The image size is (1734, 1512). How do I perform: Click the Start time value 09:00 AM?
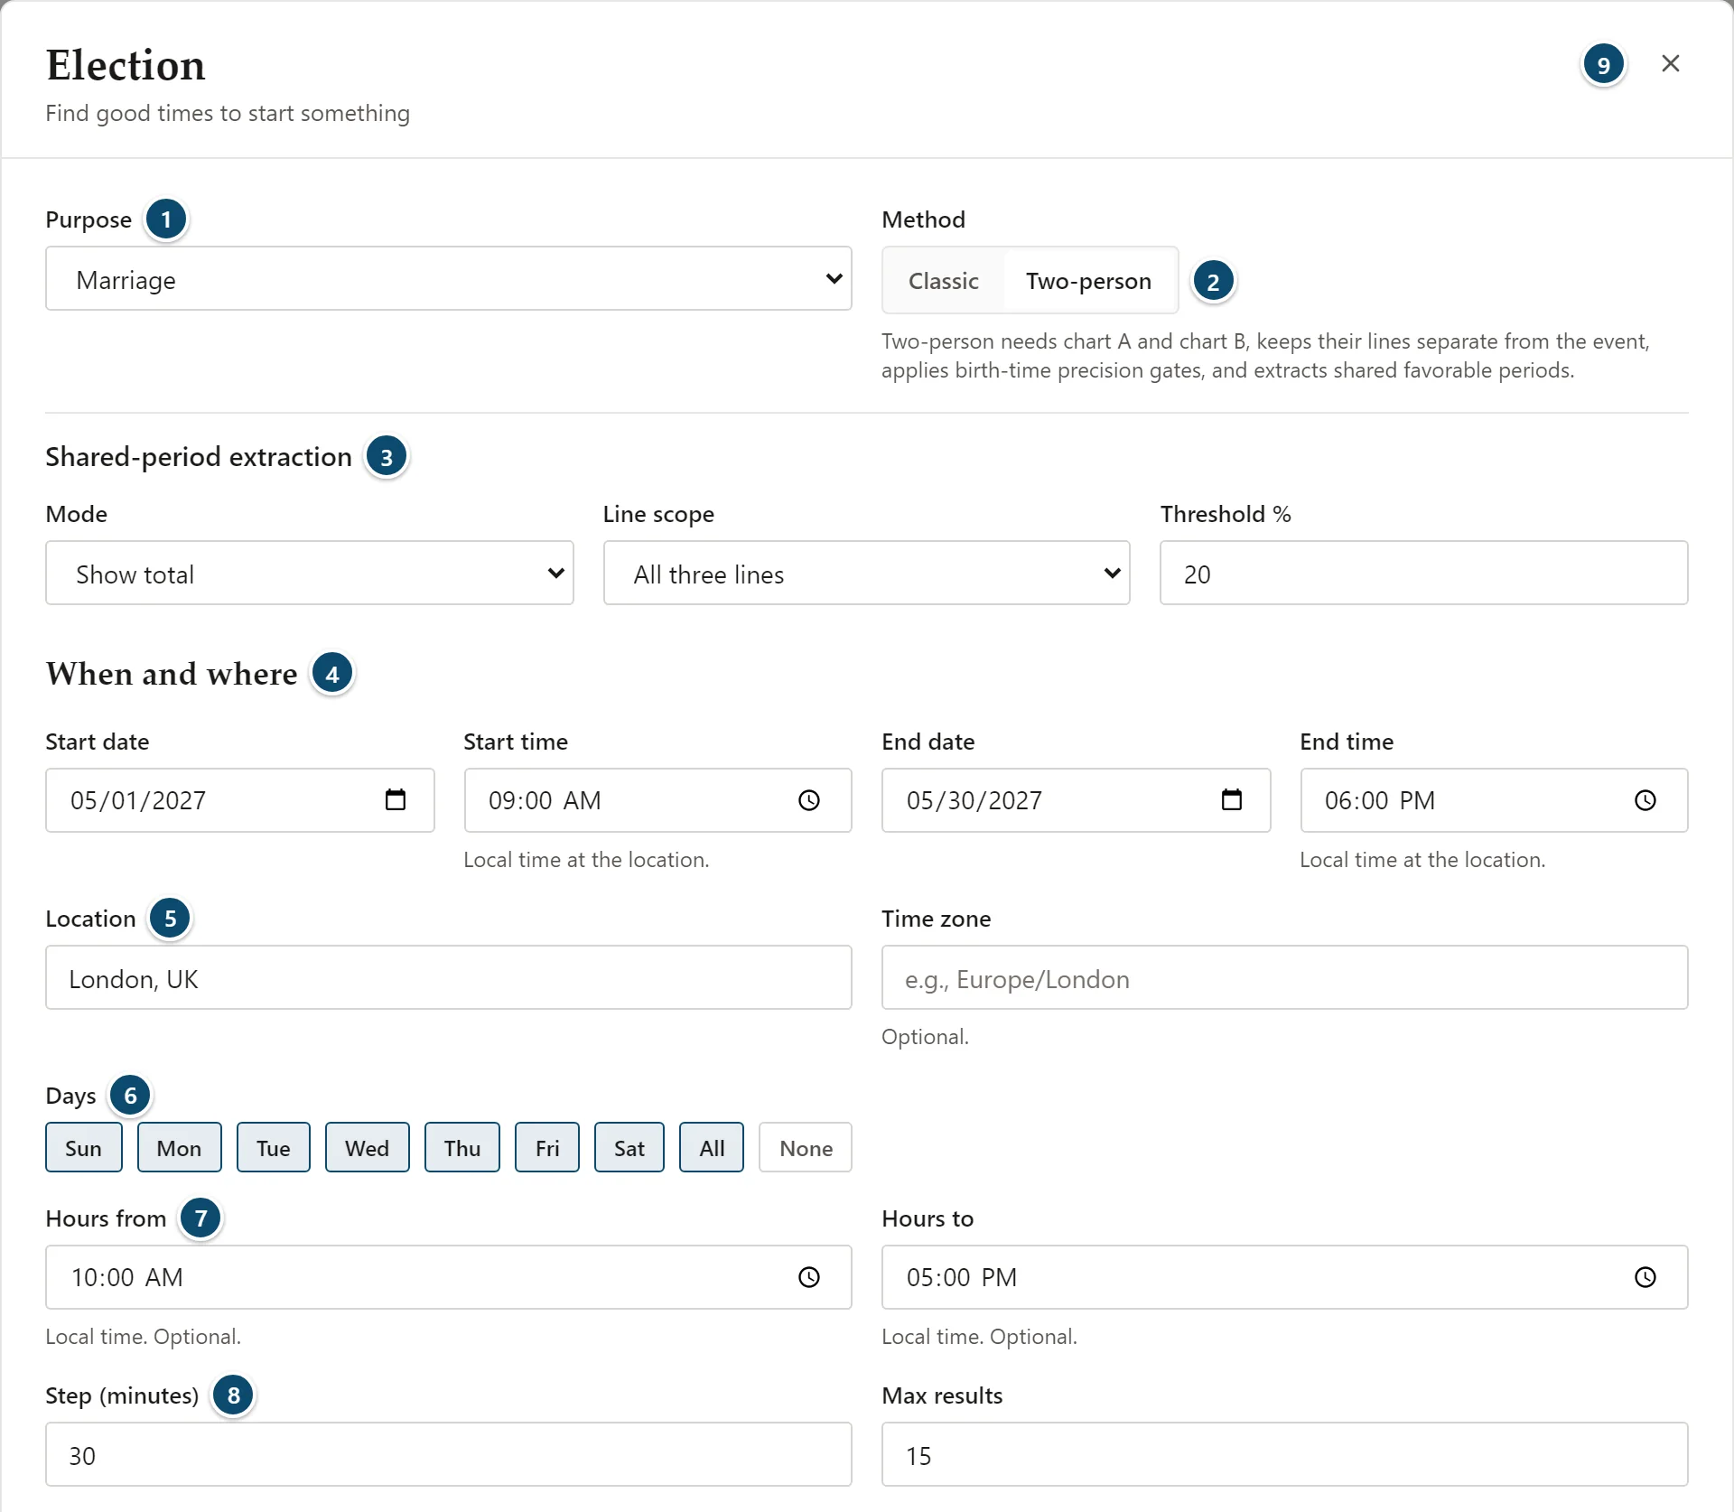[545, 800]
